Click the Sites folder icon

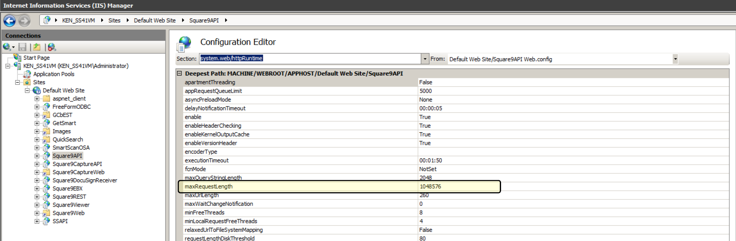pos(27,82)
